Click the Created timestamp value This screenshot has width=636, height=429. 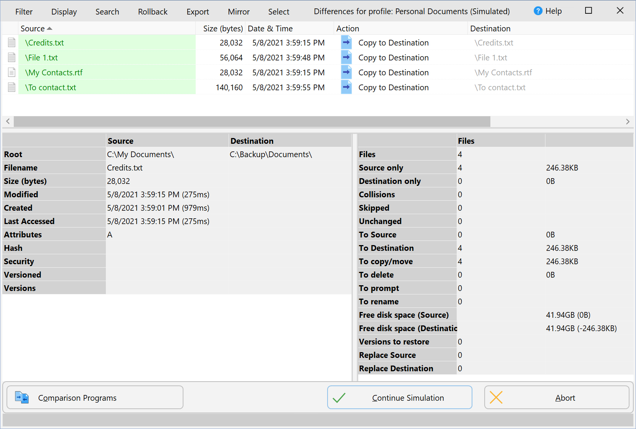158,208
